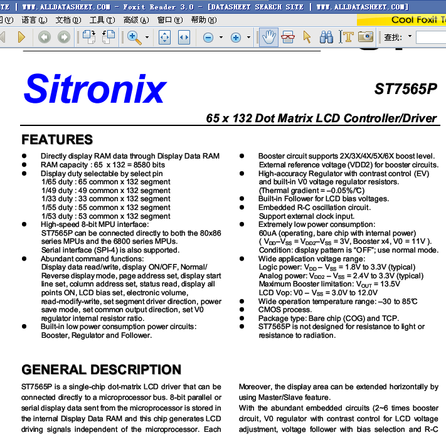Fit page width icon
Screen dimensions: 446x435
click(184, 37)
